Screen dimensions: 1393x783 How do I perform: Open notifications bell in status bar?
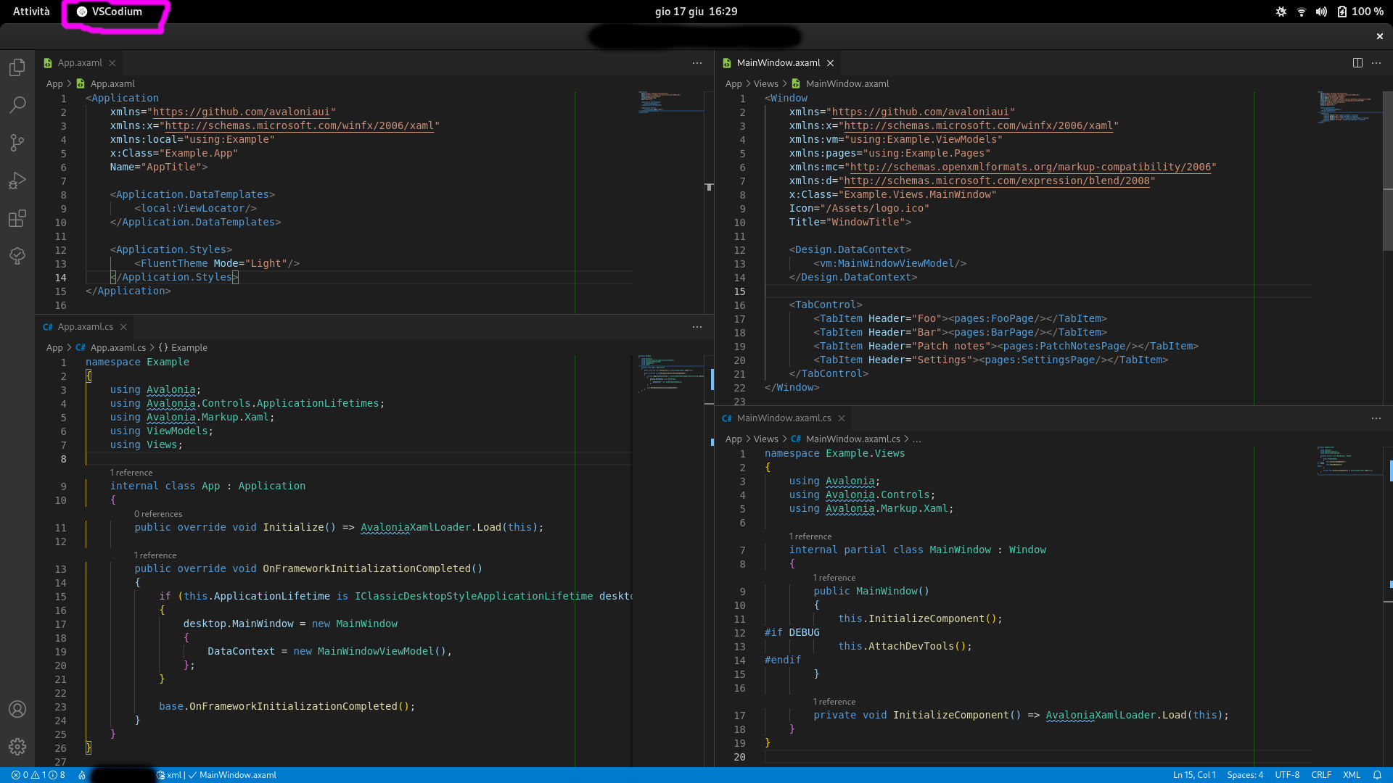(1377, 775)
